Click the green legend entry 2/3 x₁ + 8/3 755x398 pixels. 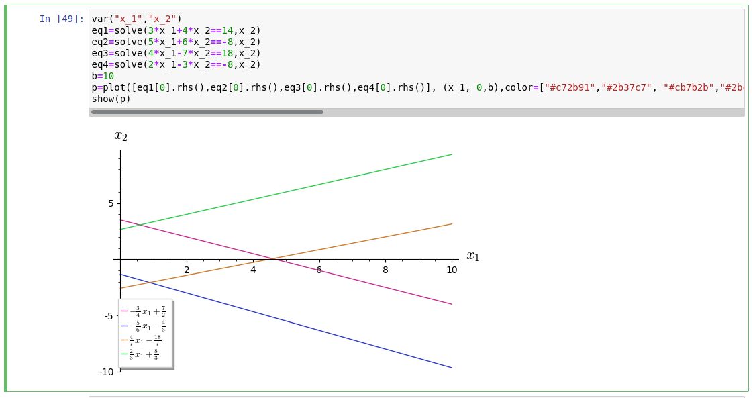tap(141, 354)
